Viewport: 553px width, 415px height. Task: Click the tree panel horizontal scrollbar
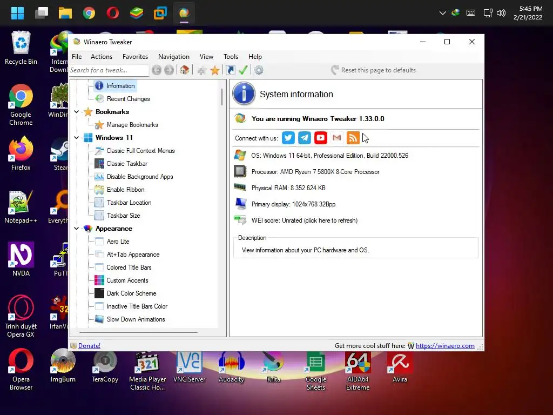click(139, 332)
